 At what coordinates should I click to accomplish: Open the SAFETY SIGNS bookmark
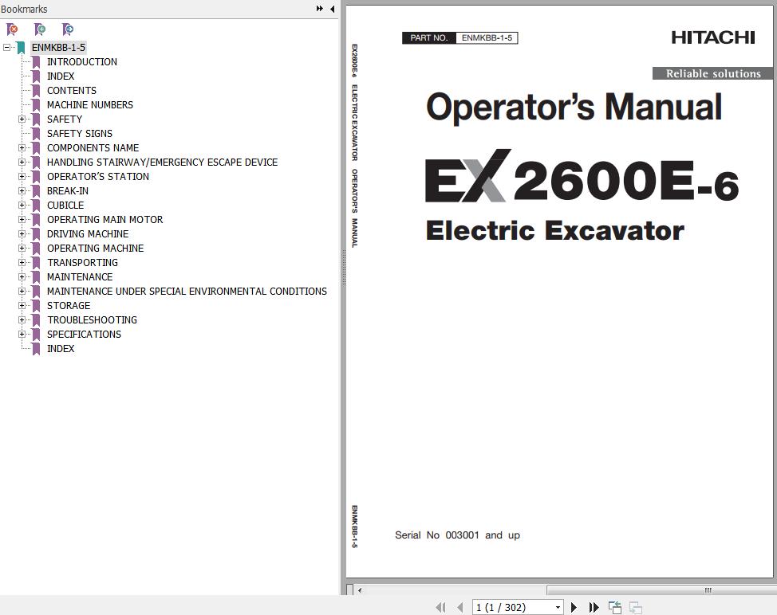click(x=80, y=134)
